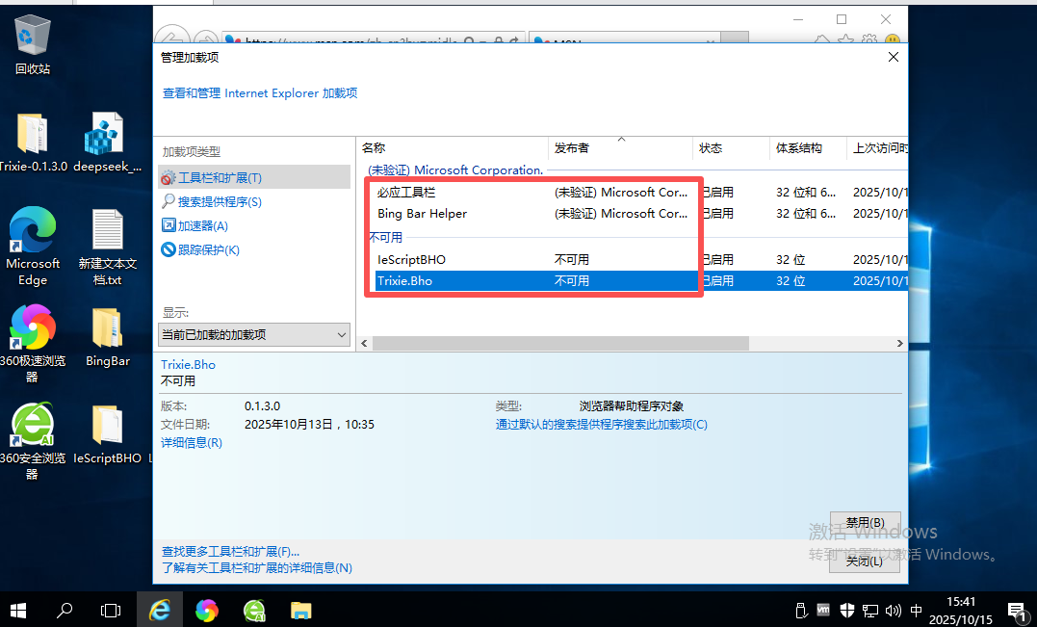The image size is (1037, 627).
Task: Click Internet Explorer taskbar icon
Action: [x=160, y=610]
